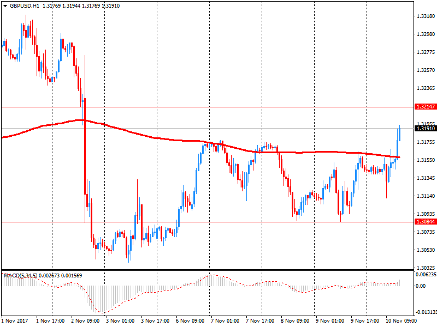Click the OHLC values 1.31769 1.31944 1.31769 1.31910

pyautogui.click(x=81, y=6)
